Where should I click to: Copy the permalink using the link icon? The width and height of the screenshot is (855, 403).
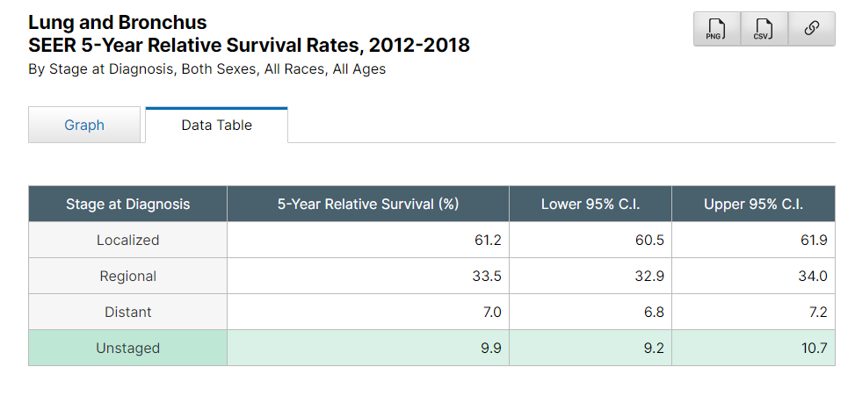(x=811, y=30)
